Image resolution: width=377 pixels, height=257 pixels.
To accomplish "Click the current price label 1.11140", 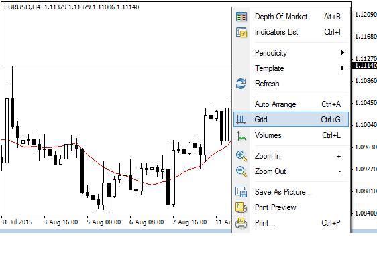I will click(364, 66).
